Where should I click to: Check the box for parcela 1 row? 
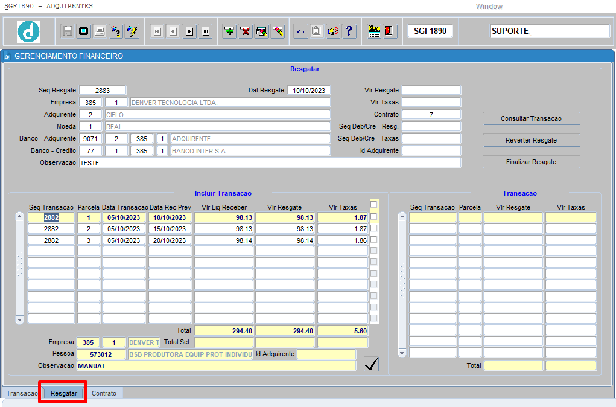click(x=374, y=217)
